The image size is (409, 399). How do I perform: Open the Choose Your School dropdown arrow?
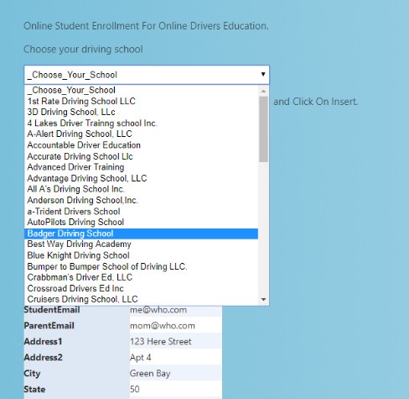click(263, 75)
